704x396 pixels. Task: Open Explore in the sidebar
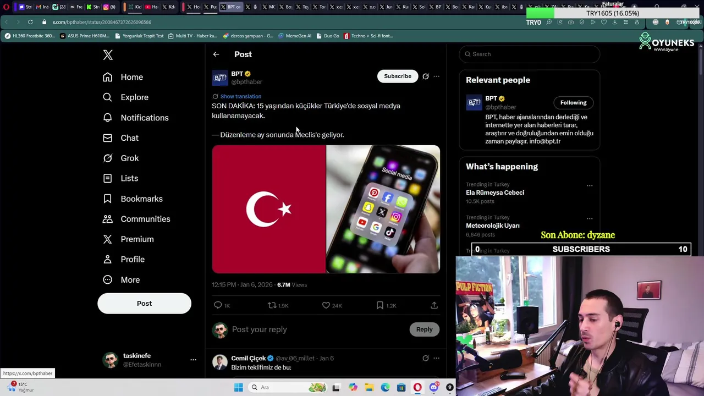click(125, 97)
